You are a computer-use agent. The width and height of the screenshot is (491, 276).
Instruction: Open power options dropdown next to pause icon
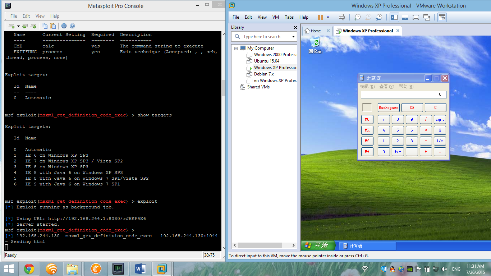(x=328, y=17)
